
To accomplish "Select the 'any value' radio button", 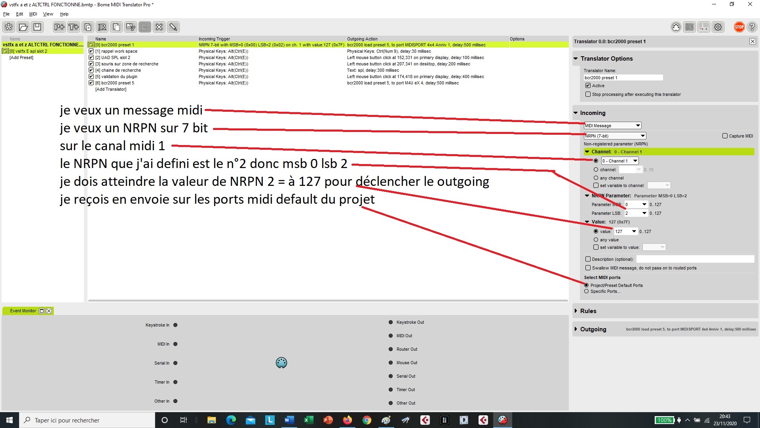I will pos(596,240).
